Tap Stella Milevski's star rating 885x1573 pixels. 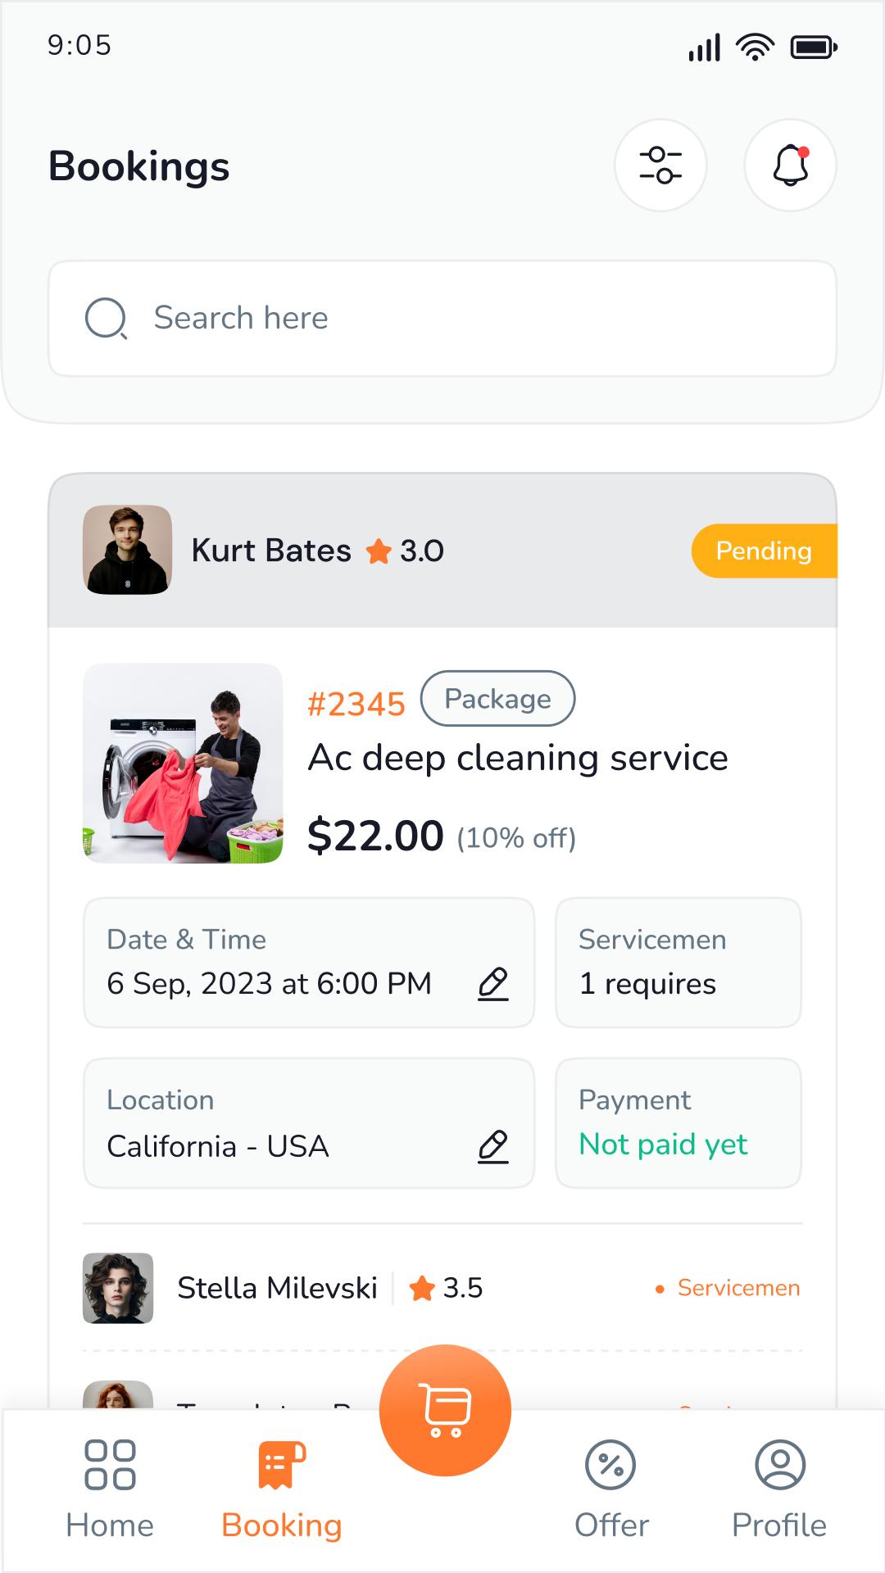(x=447, y=1288)
